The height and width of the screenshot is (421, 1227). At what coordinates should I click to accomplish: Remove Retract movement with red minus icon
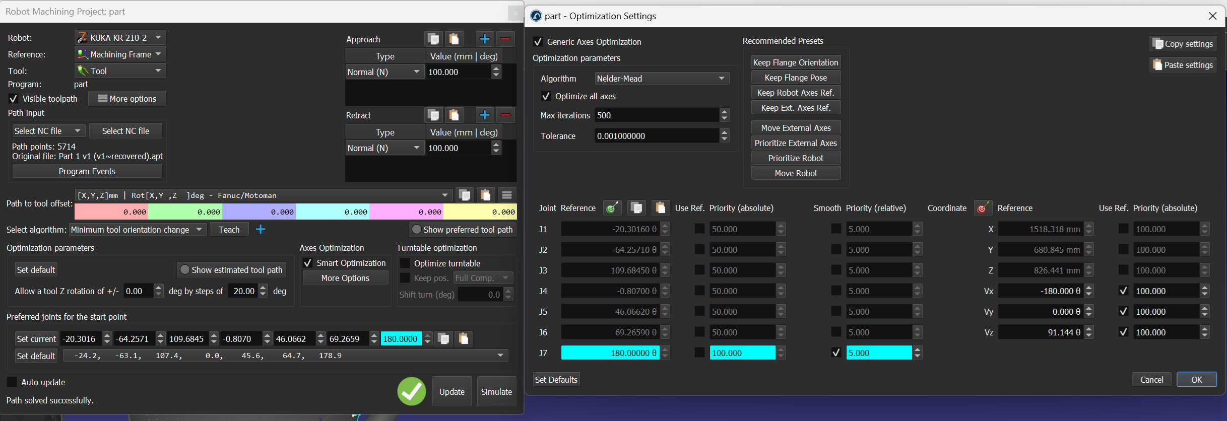505,115
